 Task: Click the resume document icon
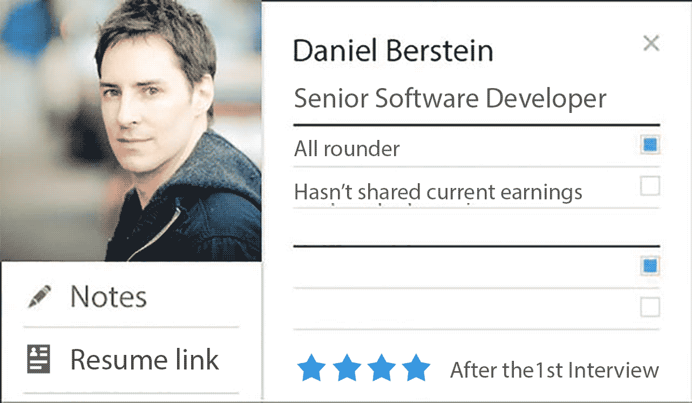click(38, 359)
